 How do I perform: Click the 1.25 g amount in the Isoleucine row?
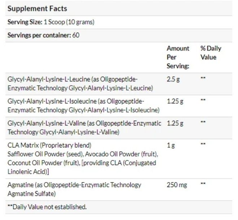pyautogui.click(x=174, y=101)
